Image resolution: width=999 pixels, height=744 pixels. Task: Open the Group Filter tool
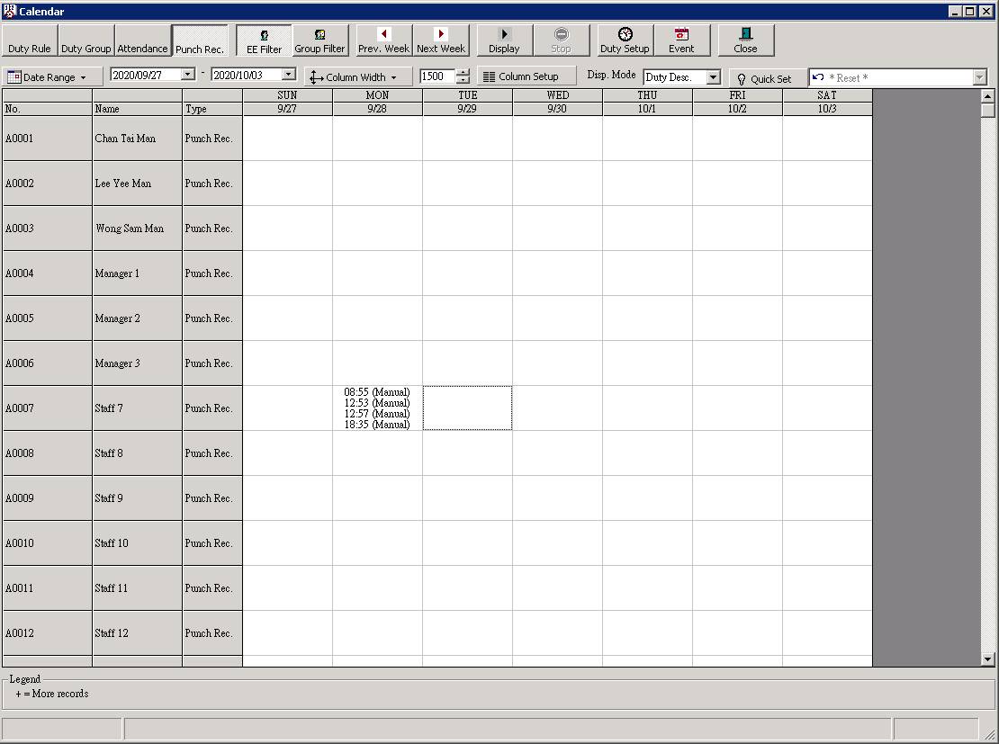[319, 40]
